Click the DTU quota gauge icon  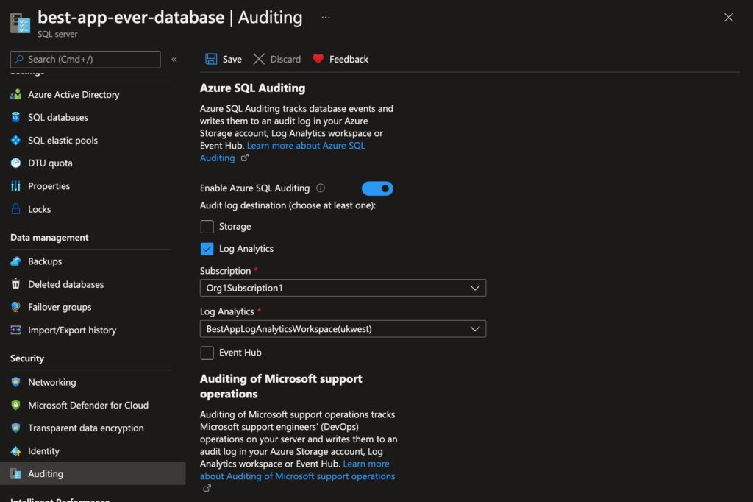click(x=16, y=163)
